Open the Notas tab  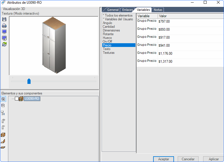(x=158, y=10)
